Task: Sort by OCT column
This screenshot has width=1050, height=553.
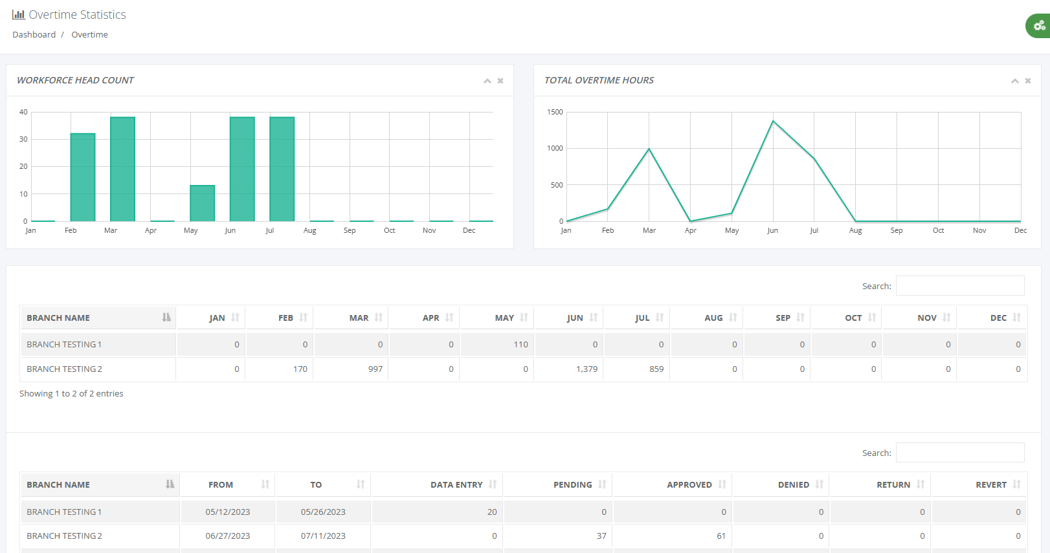Action: (846, 318)
